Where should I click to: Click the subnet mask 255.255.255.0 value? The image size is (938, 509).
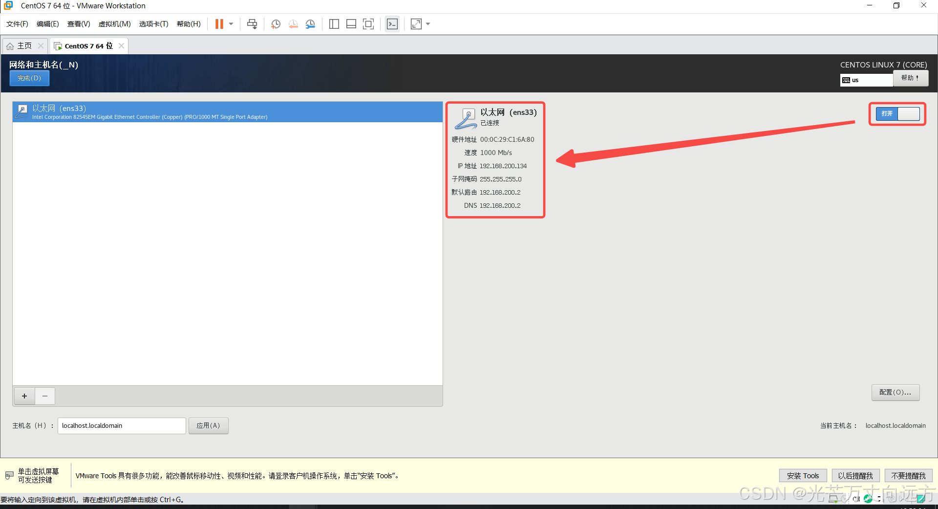point(501,179)
